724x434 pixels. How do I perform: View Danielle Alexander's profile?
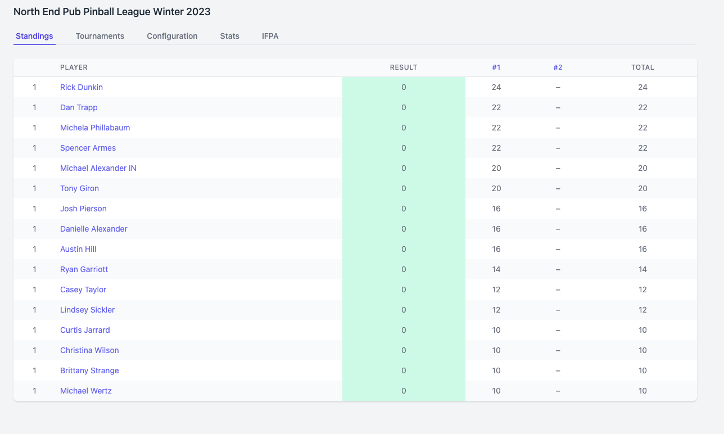94,229
